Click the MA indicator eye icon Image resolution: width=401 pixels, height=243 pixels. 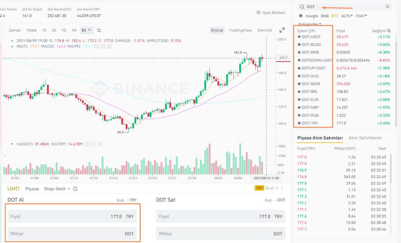click(x=96, y=46)
